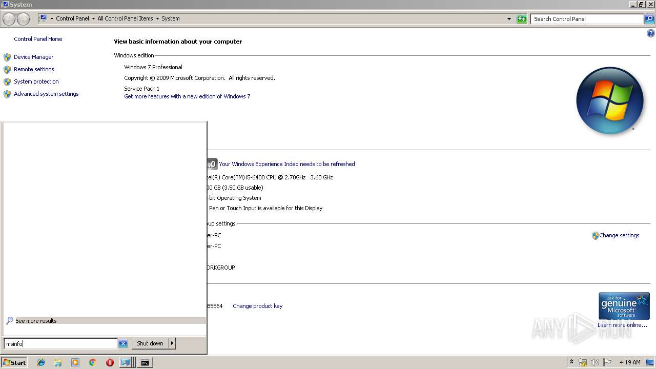656x369 pixels.
Task: Click the shield icon beside Change settings
Action: 595,236
